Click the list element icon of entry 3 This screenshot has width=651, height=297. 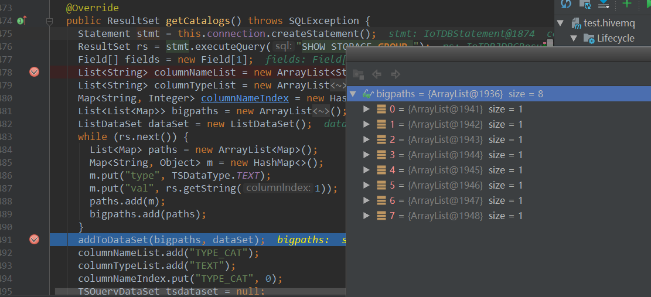click(382, 155)
